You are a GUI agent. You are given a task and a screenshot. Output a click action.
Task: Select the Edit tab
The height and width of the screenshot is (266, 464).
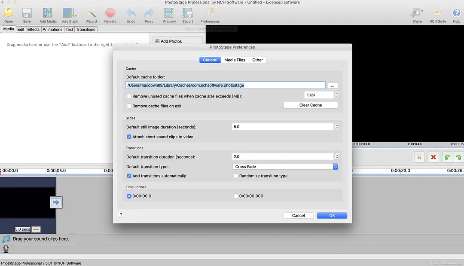[21, 29]
